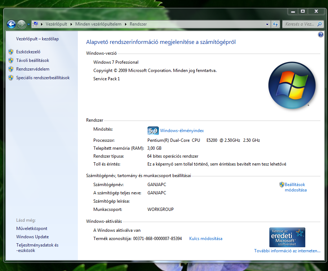Screen dimensions: 328x271
Task: Open Windows Update link
Action: click(32, 237)
